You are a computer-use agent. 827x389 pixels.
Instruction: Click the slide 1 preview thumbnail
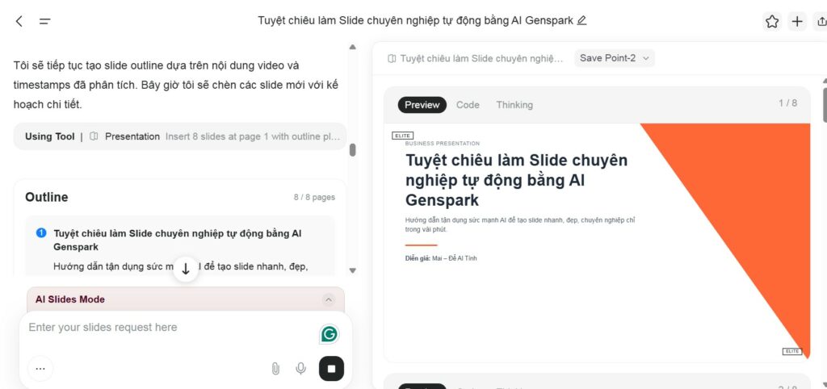click(x=597, y=242)
